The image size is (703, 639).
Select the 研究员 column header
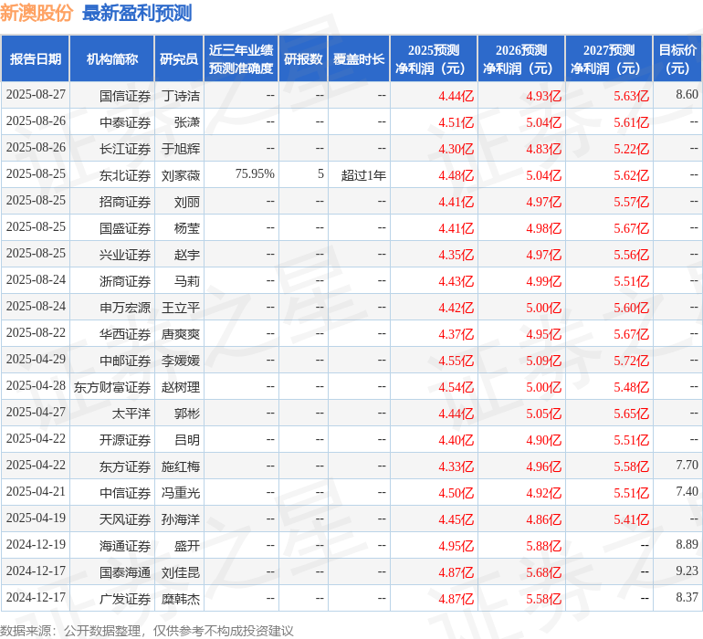[179, 58]
